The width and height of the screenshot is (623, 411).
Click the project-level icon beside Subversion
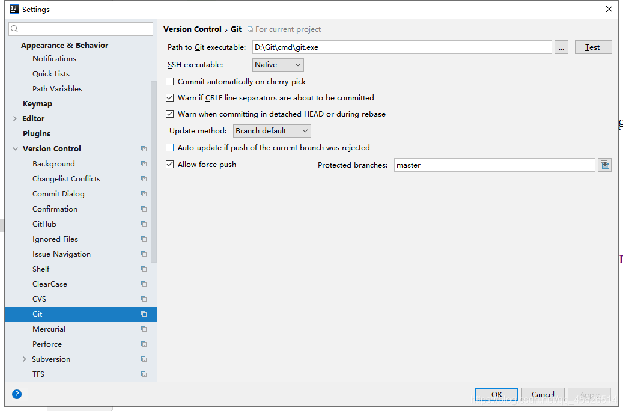[x=144, y=359]
